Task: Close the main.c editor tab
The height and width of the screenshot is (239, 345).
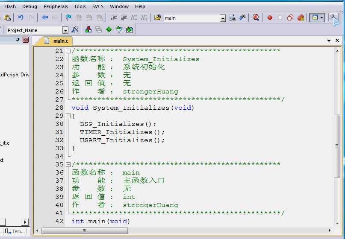Action: coord(337,41)
